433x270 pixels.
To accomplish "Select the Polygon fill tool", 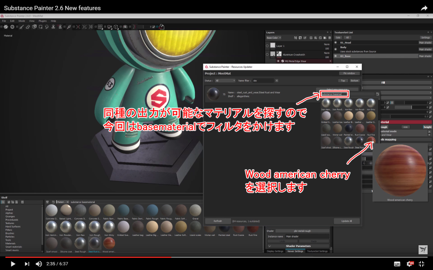I will point(41,27).
